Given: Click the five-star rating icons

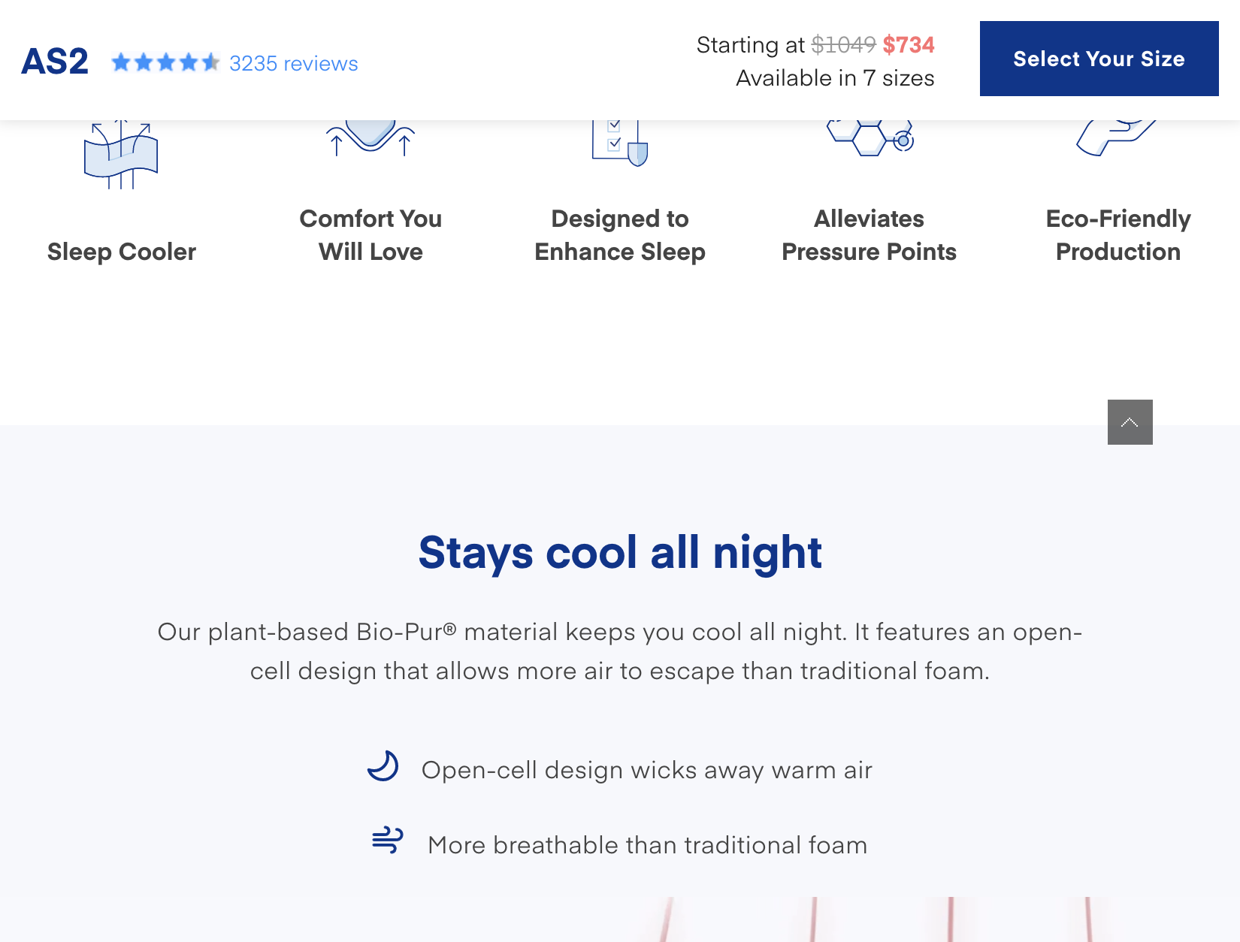Looking at the screenshot, I should [x=165, y=62].
